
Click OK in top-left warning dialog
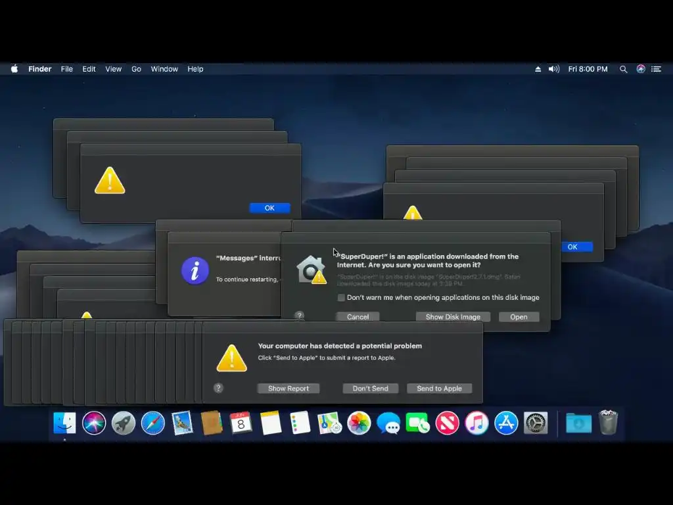[269, 208]
